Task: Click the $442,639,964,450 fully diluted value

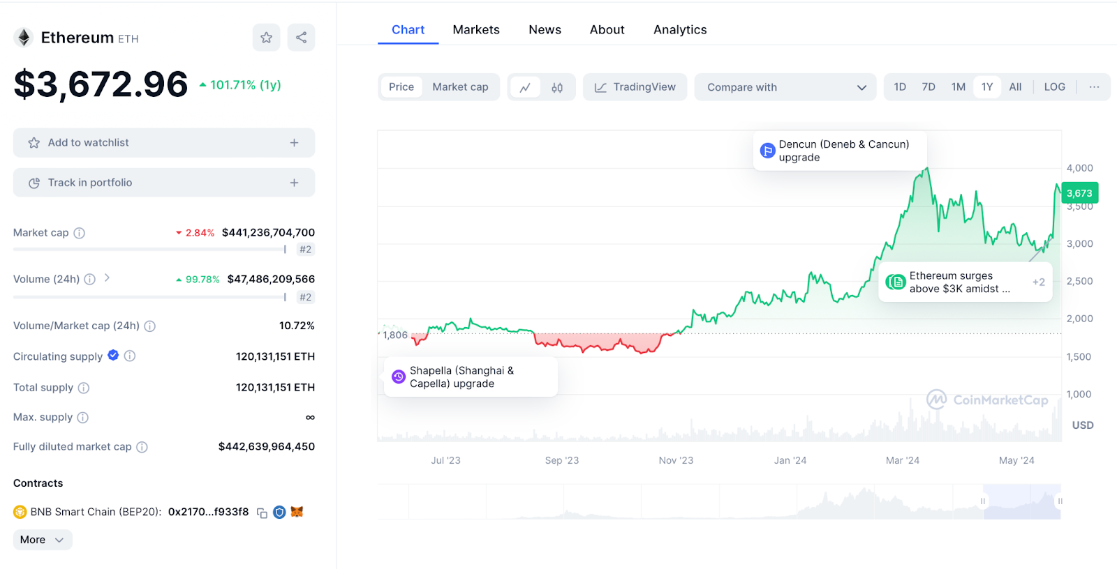Action: pos(267,447)
